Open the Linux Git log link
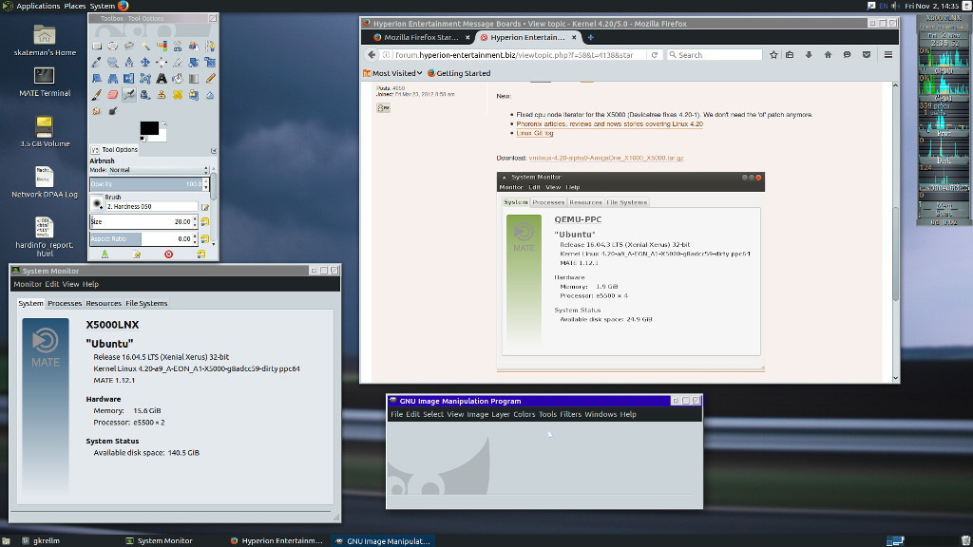Image resolution: width=973 pixels, height=547 pixels. (x=534, y=133)
